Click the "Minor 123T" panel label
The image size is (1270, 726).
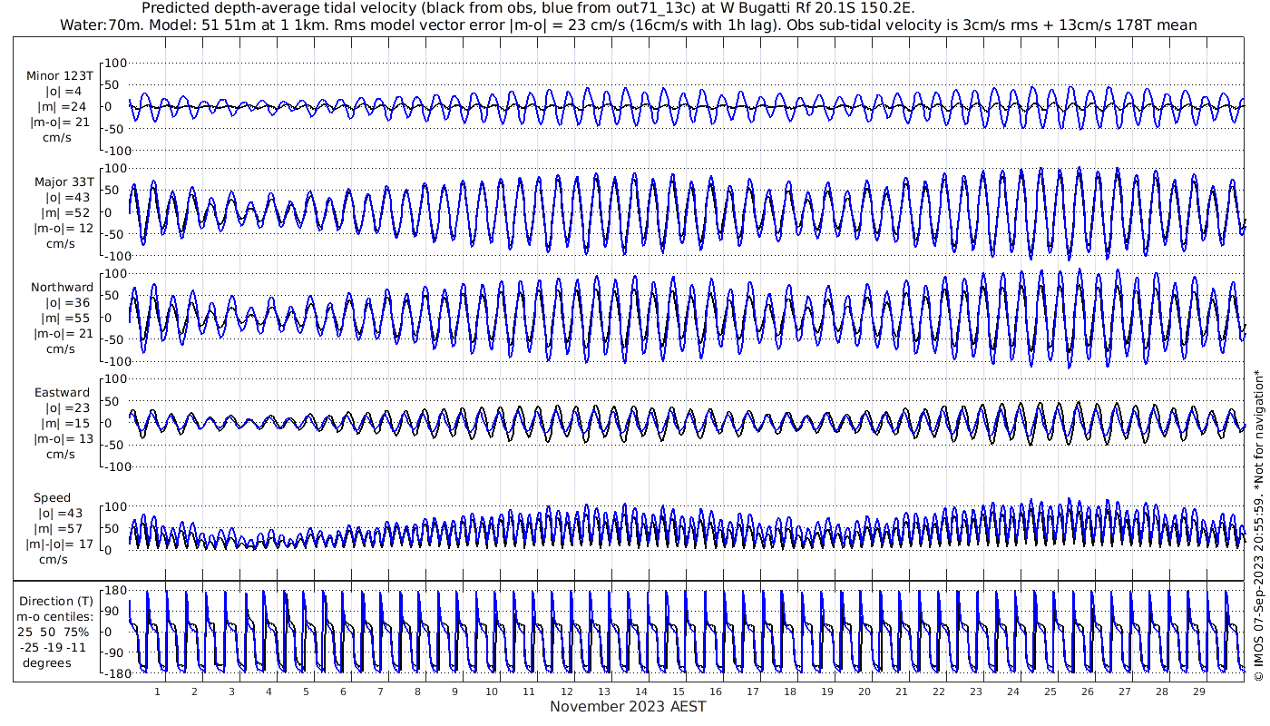pos(60,76)
